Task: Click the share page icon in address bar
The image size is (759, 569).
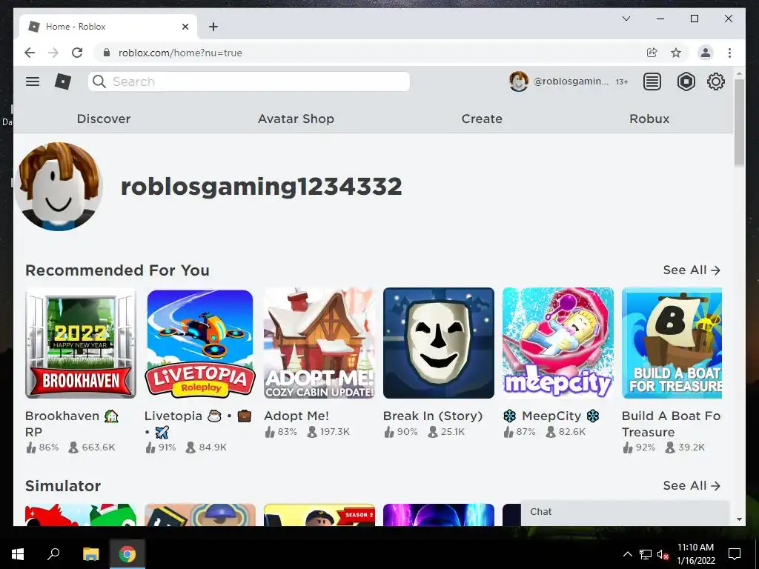Action: pyautogui.click(x=652, y=53)
